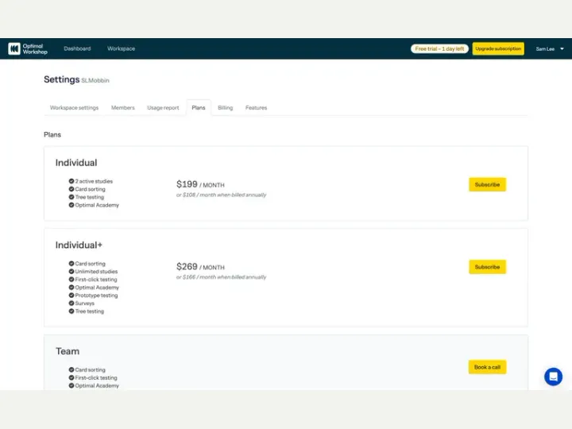The width and height of the screenshot is (572, 429).
Task: Open the chat support bubble icon
Action: (x=553, y=376)
